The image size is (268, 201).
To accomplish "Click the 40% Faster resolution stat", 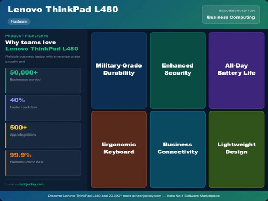I will click(43, 108).
